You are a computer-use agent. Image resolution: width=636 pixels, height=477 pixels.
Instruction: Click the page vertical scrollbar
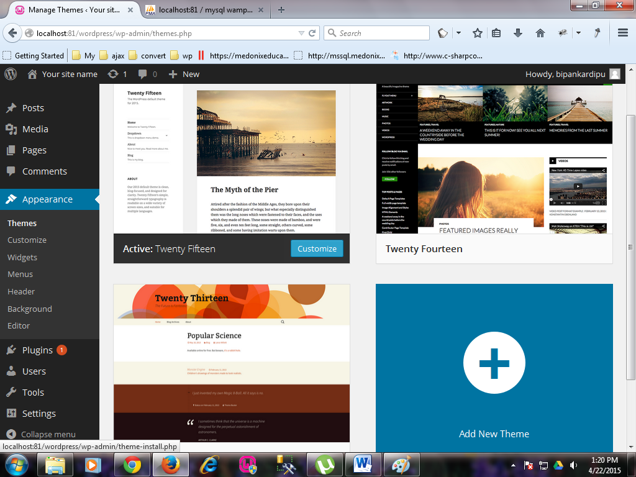pos(630,247)
